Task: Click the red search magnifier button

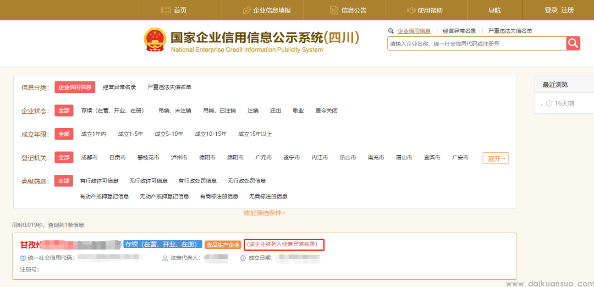Action: (573, 43)
